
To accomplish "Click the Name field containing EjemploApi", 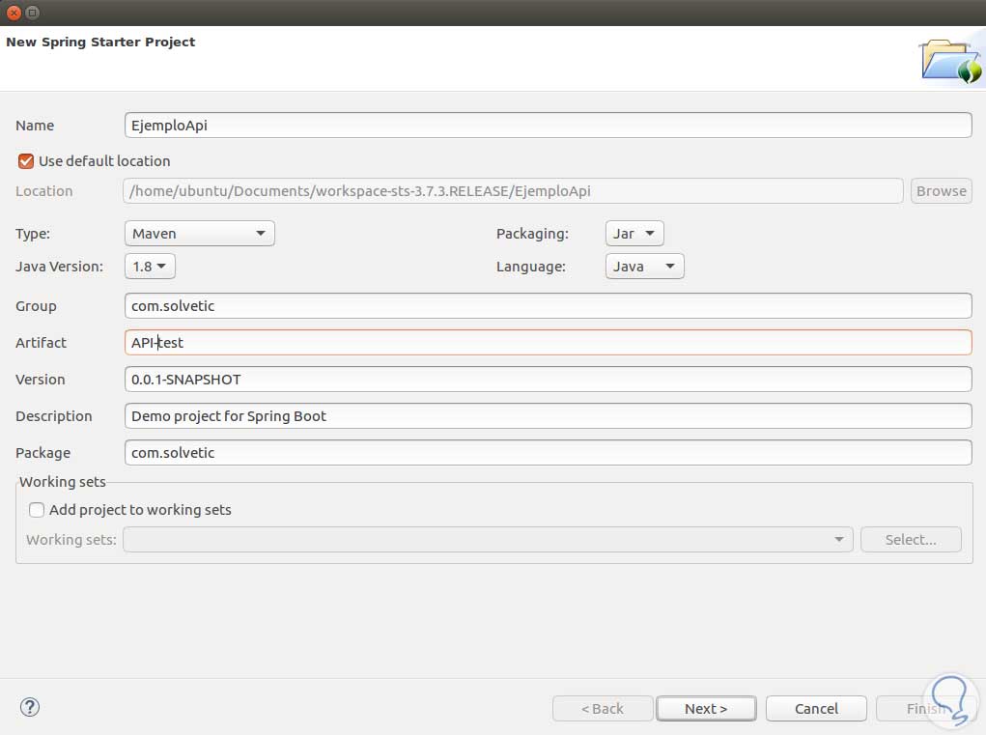I will (548, 126).
